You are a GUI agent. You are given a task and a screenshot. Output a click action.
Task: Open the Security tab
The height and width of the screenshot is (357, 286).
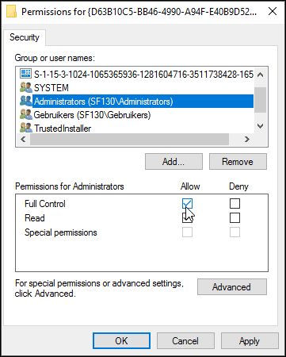(25, 37)
